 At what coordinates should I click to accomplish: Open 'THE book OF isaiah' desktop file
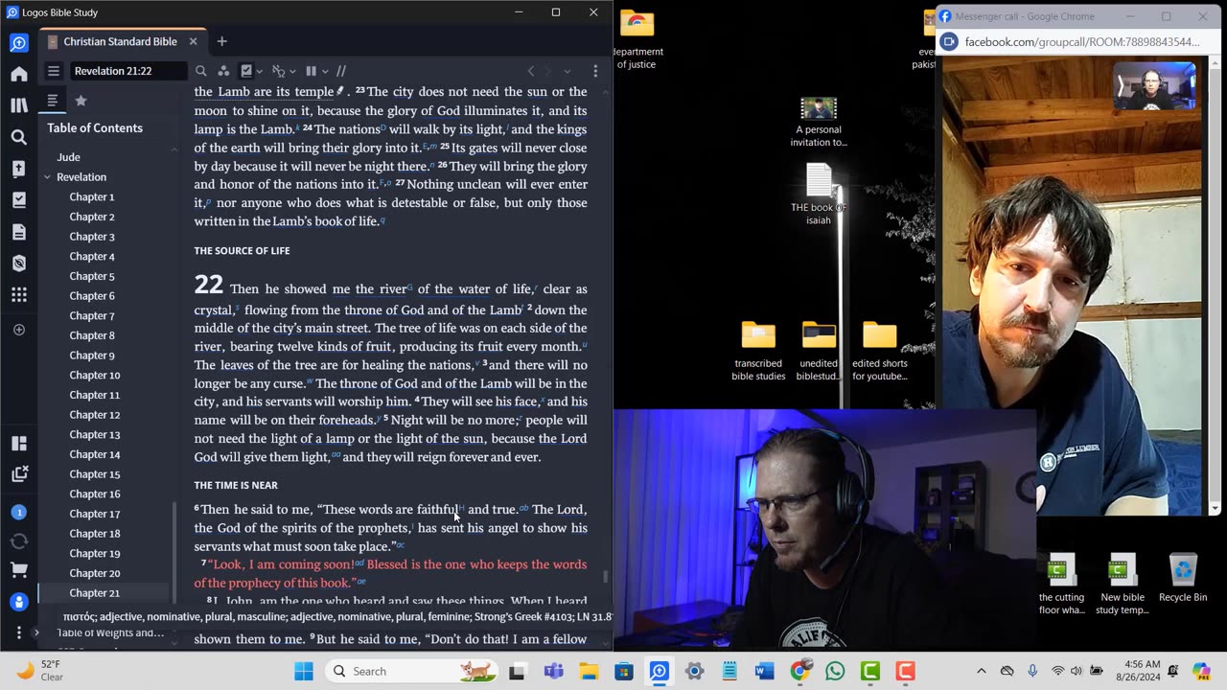pyautogui.click(x=819, y=194)
